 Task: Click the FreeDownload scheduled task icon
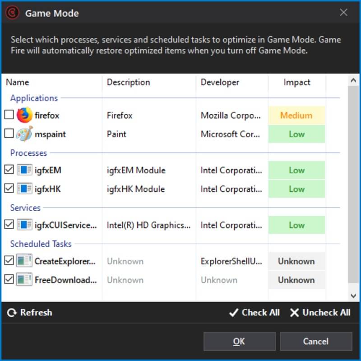pyautogui.click(x=24, y=280)
